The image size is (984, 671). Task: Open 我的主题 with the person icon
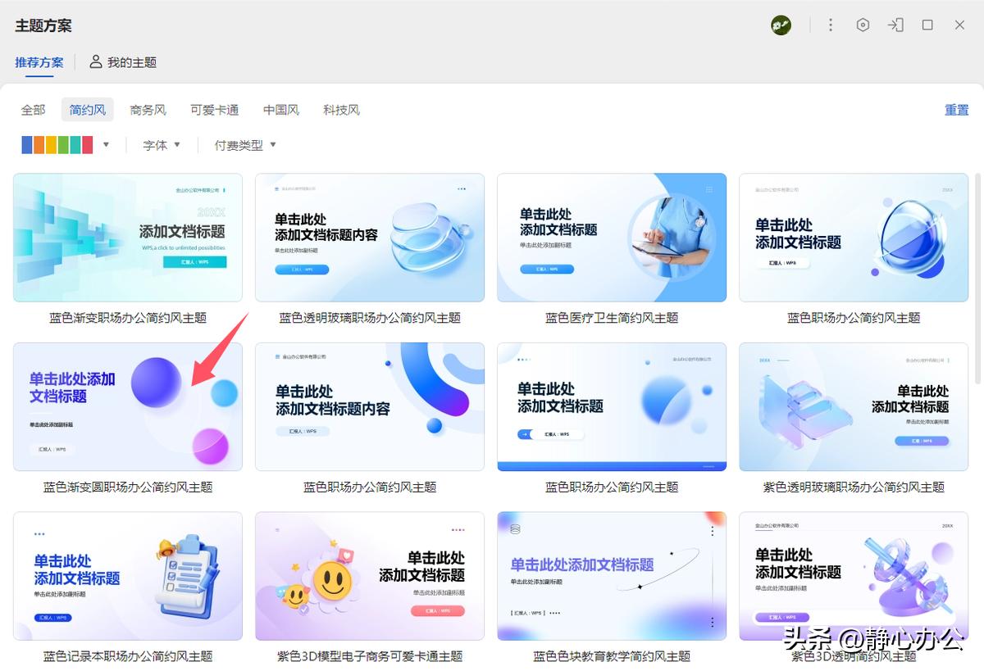click(x=123, y=62)
